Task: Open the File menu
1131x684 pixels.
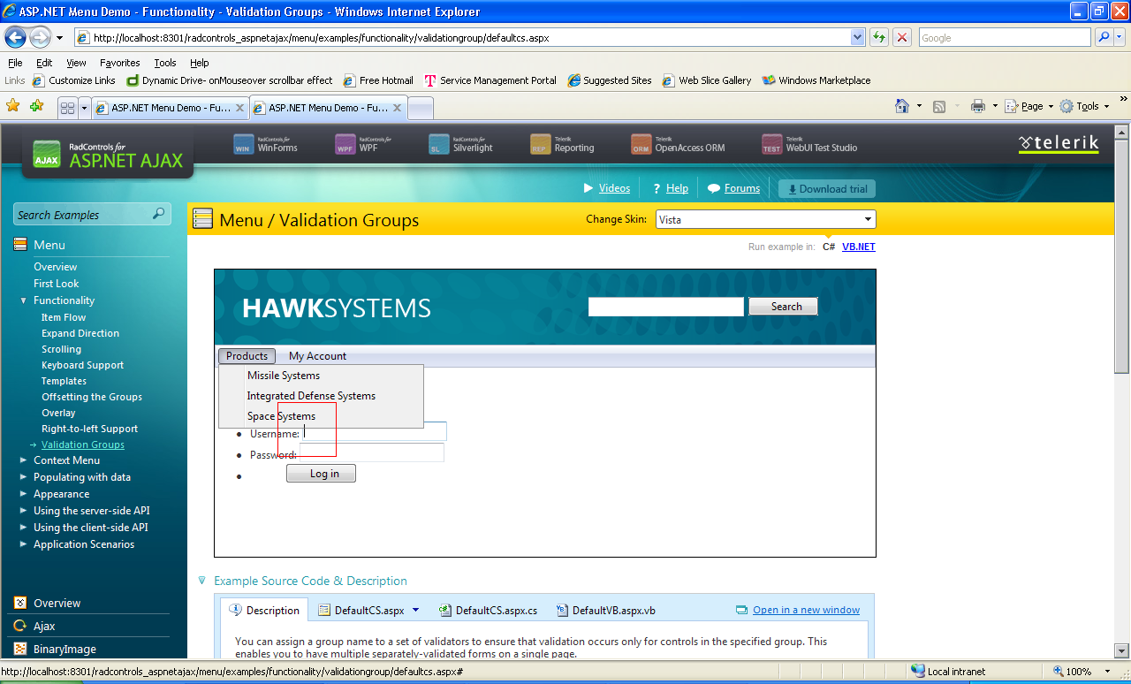Action: pos(15,63)
